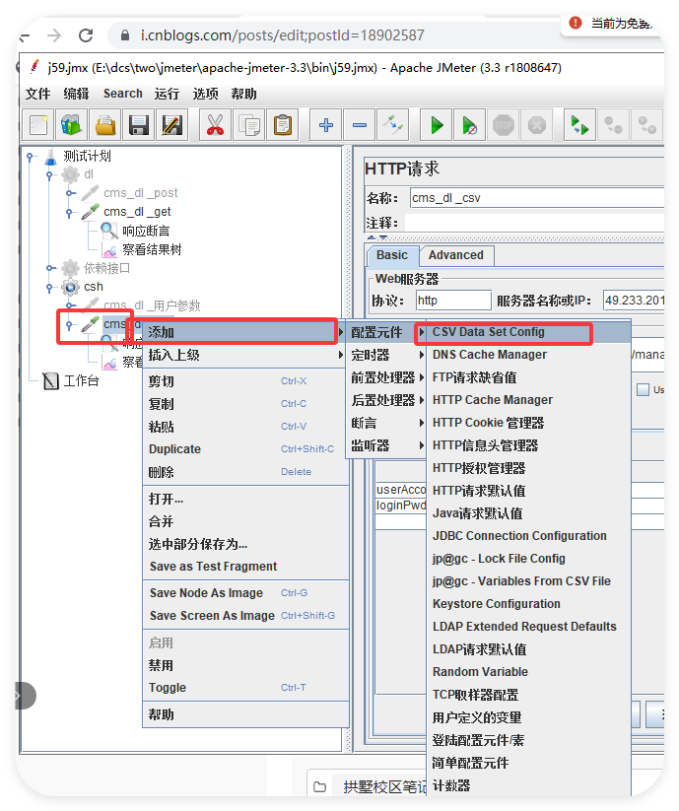The width and height of the screenshot is (679, 811).
Task: Open the 运行 menu
Action: coord(167,94)
